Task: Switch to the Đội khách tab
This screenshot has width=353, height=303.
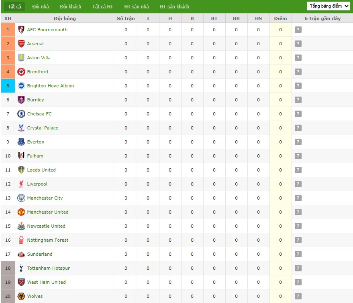Action: point(70,6)
